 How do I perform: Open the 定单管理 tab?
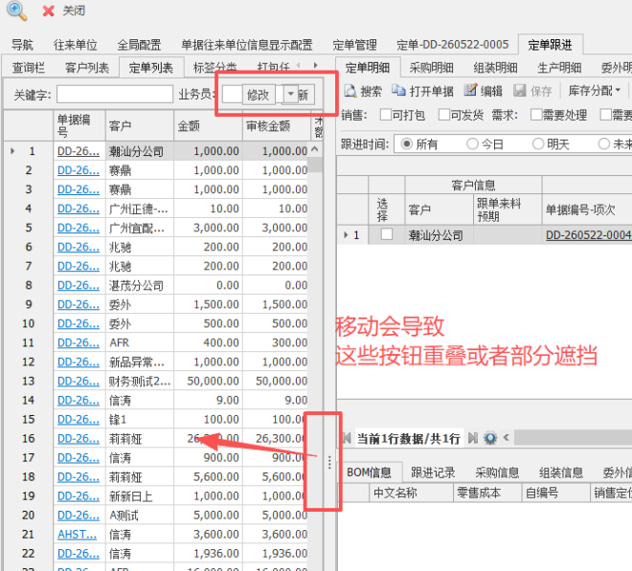[x=354, y=45]
